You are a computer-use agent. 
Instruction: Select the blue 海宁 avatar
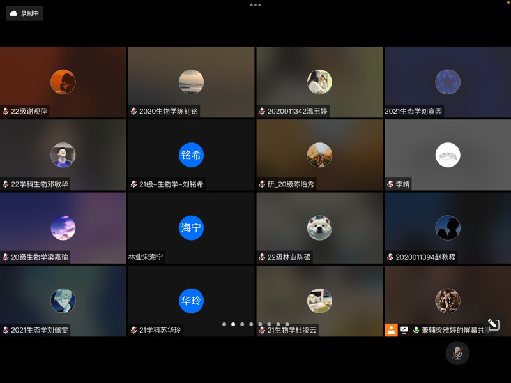point(191,228)
